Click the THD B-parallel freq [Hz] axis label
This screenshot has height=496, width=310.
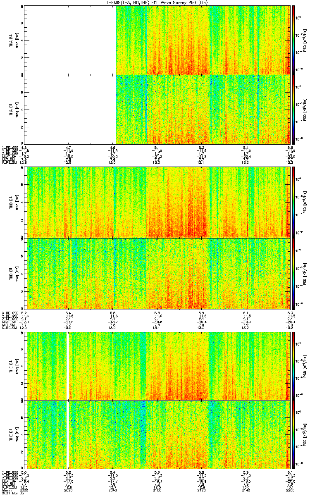[18, 273]
